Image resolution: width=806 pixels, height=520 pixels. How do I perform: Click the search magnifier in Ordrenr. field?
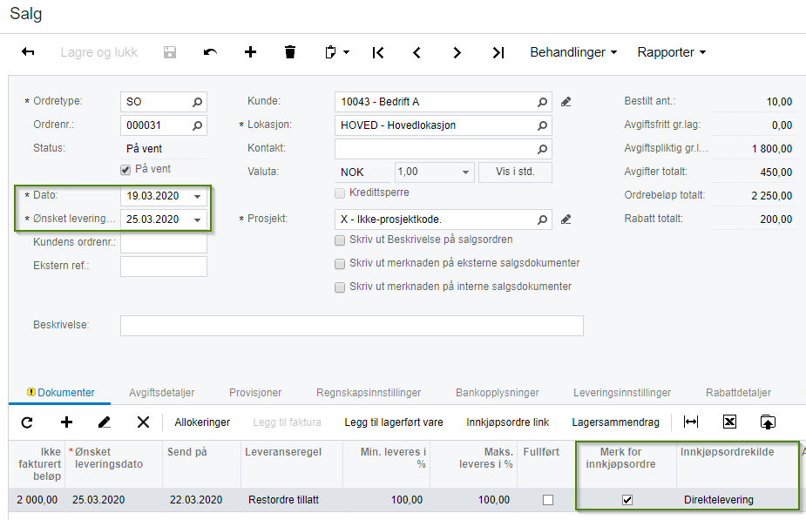coord(198,125)
